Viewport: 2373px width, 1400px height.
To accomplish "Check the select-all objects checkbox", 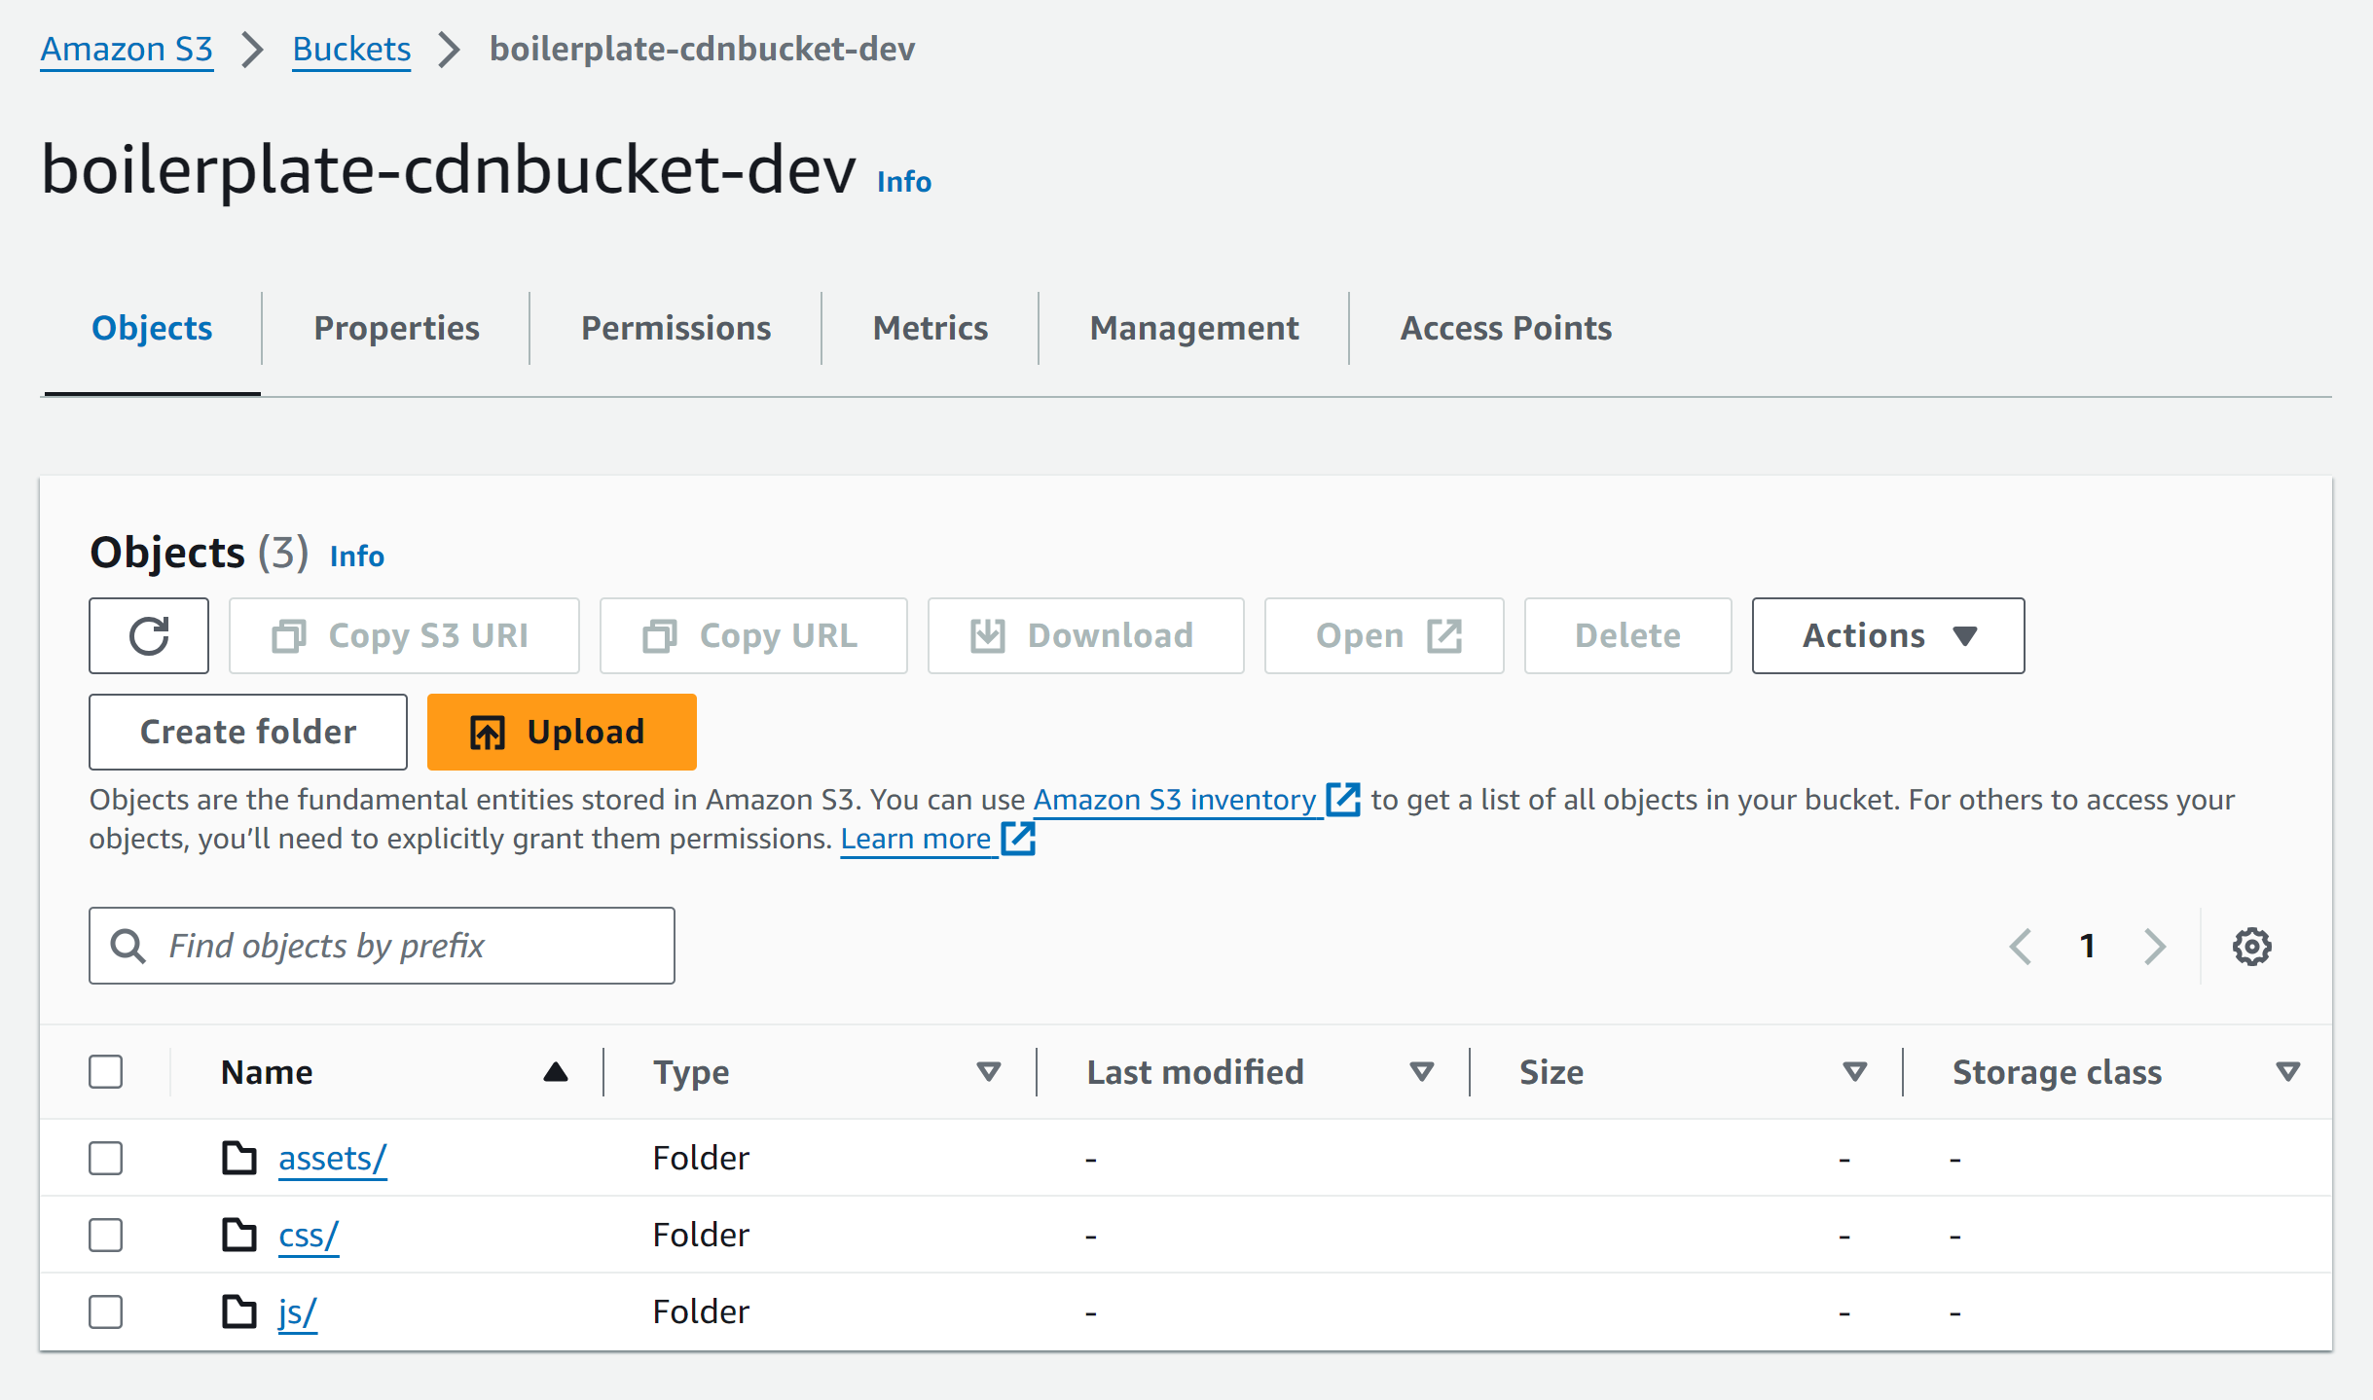I will (x=105, y=1071).
